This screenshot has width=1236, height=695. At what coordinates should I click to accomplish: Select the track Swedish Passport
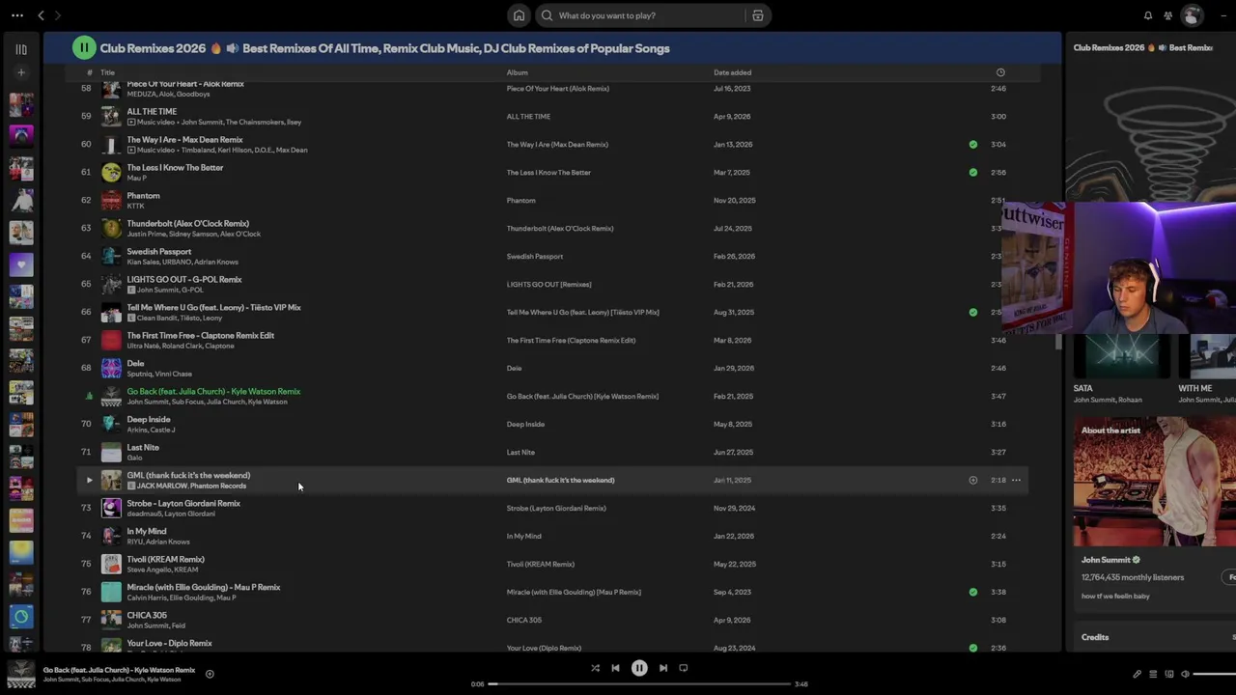[159, 252]
